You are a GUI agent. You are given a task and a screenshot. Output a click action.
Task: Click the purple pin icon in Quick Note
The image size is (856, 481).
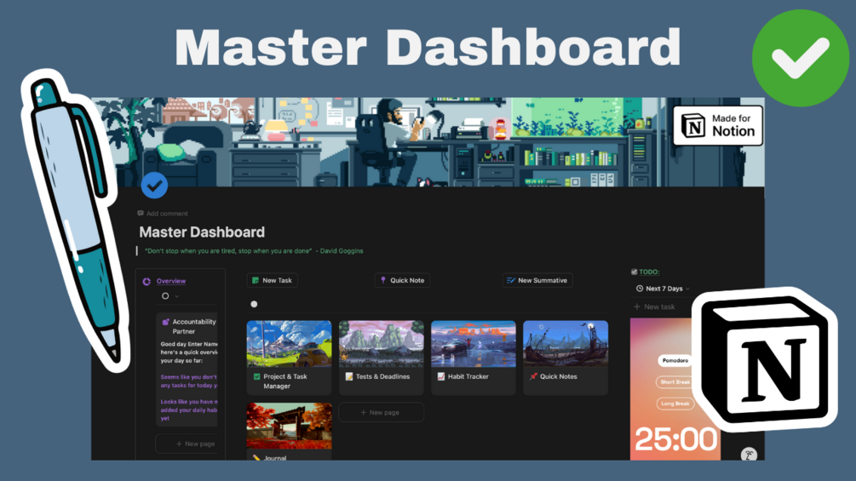(383, 280)
